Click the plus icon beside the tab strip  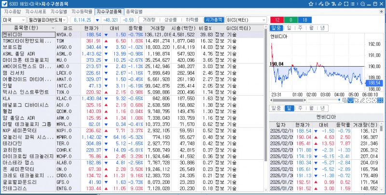pos(382,12)
